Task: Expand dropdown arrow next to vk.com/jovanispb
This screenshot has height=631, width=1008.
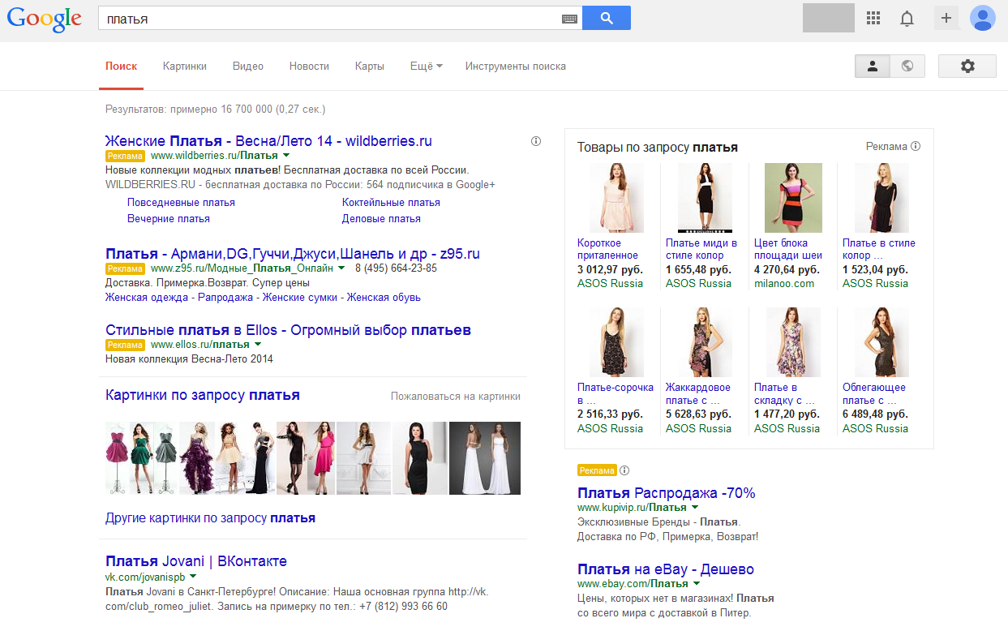Action: (x=192, y=576)
